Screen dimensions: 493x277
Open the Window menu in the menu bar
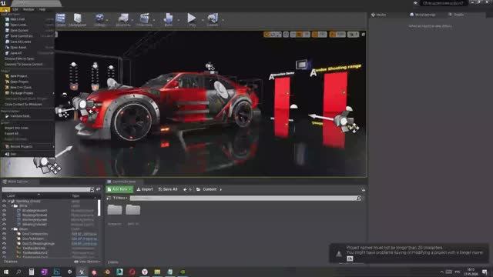[x=29, y=9]
